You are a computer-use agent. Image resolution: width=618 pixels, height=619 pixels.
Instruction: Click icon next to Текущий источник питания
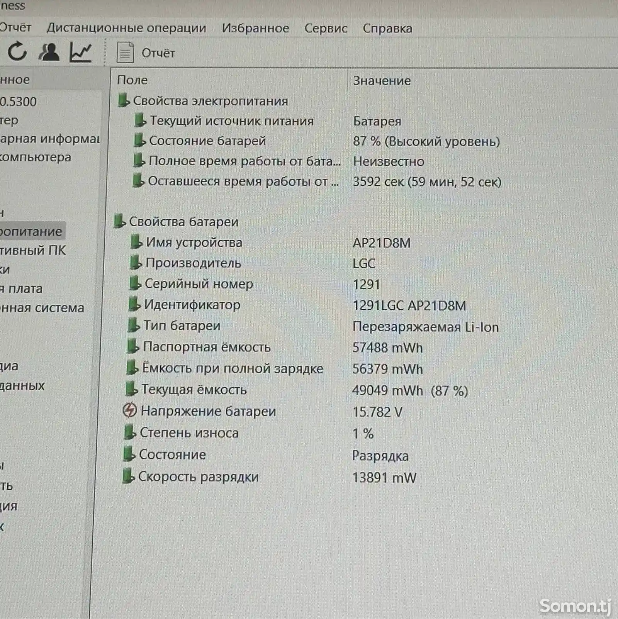coord(140,120)
